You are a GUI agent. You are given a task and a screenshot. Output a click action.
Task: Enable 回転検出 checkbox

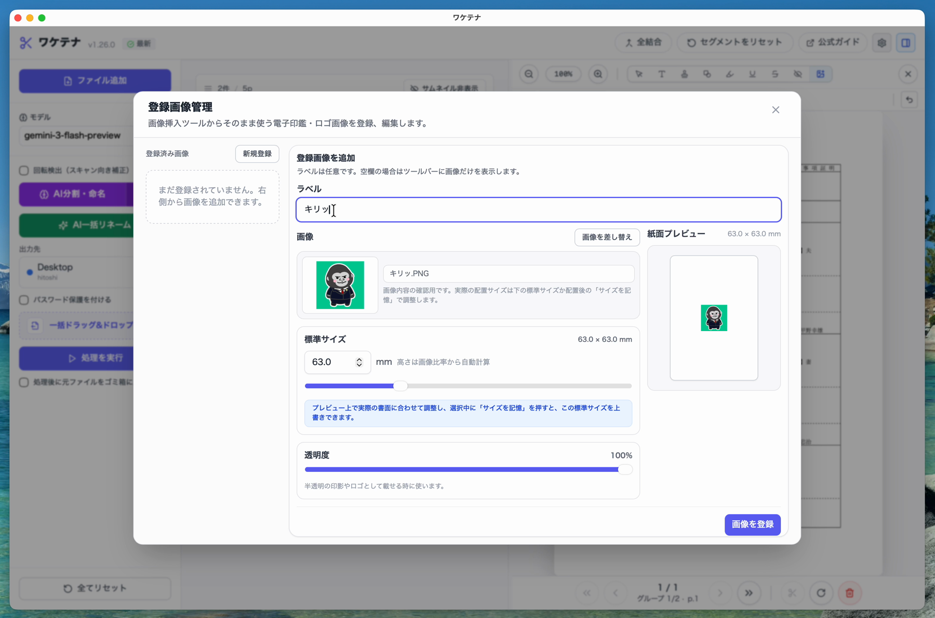[24, 170]
